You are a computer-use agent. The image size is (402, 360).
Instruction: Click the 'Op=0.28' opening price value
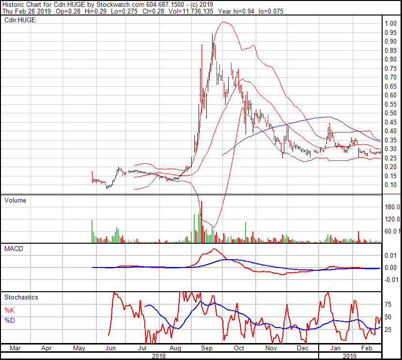click(x=68, y=11)
